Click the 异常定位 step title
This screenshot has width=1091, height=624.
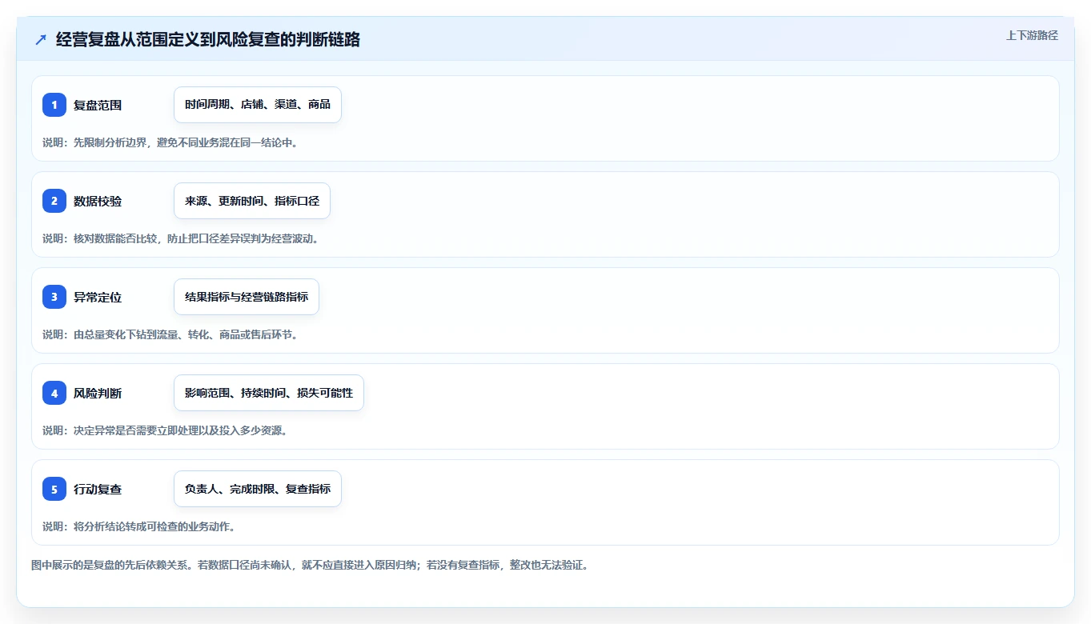pyautogui.click(x=98, y=297)
